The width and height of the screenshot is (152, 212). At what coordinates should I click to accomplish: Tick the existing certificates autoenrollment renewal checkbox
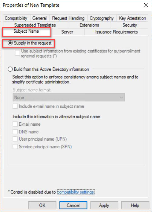(x=17, y=53)
